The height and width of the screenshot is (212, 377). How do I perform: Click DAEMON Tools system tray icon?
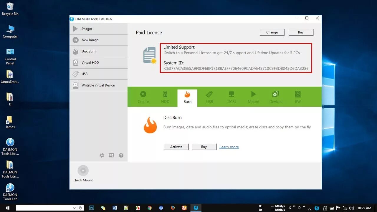317,208
